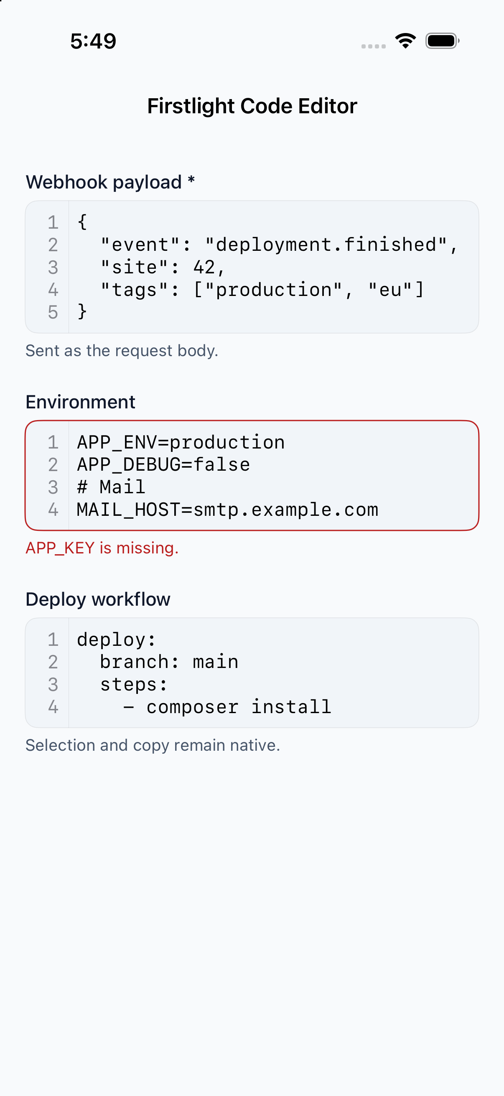Tap the 'APP_KEY is missing.' error message

pos(102,548)
